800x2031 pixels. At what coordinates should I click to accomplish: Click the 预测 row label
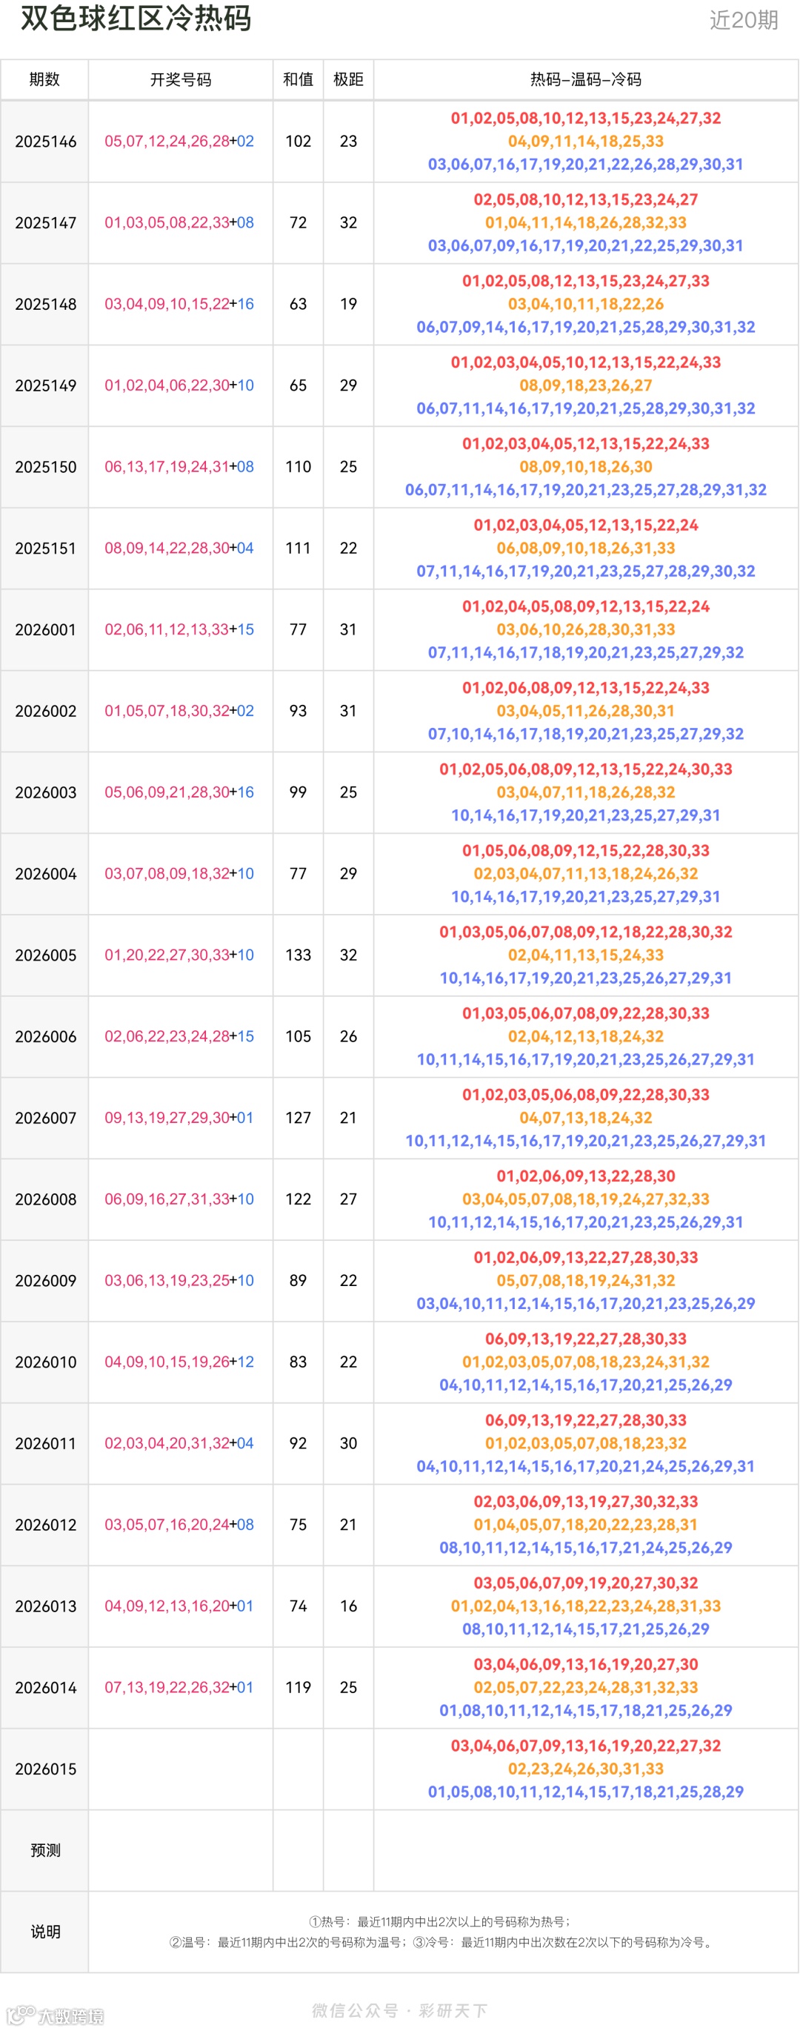click(x=45, y=1849)
